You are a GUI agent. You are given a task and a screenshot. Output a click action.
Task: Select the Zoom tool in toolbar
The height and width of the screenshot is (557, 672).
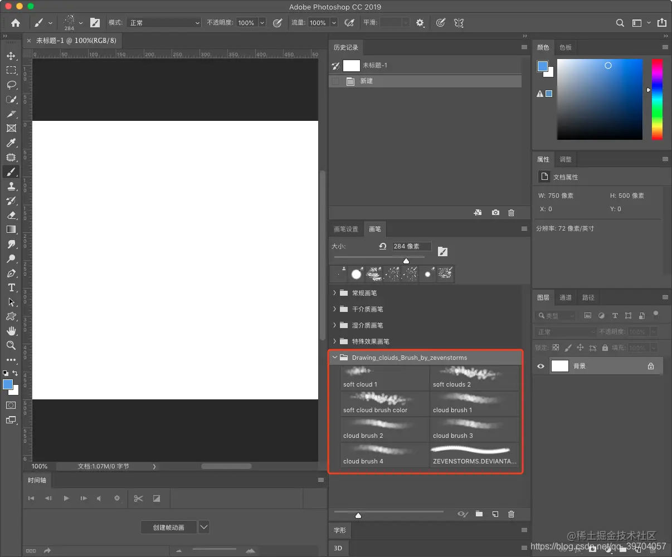point(11,345)
